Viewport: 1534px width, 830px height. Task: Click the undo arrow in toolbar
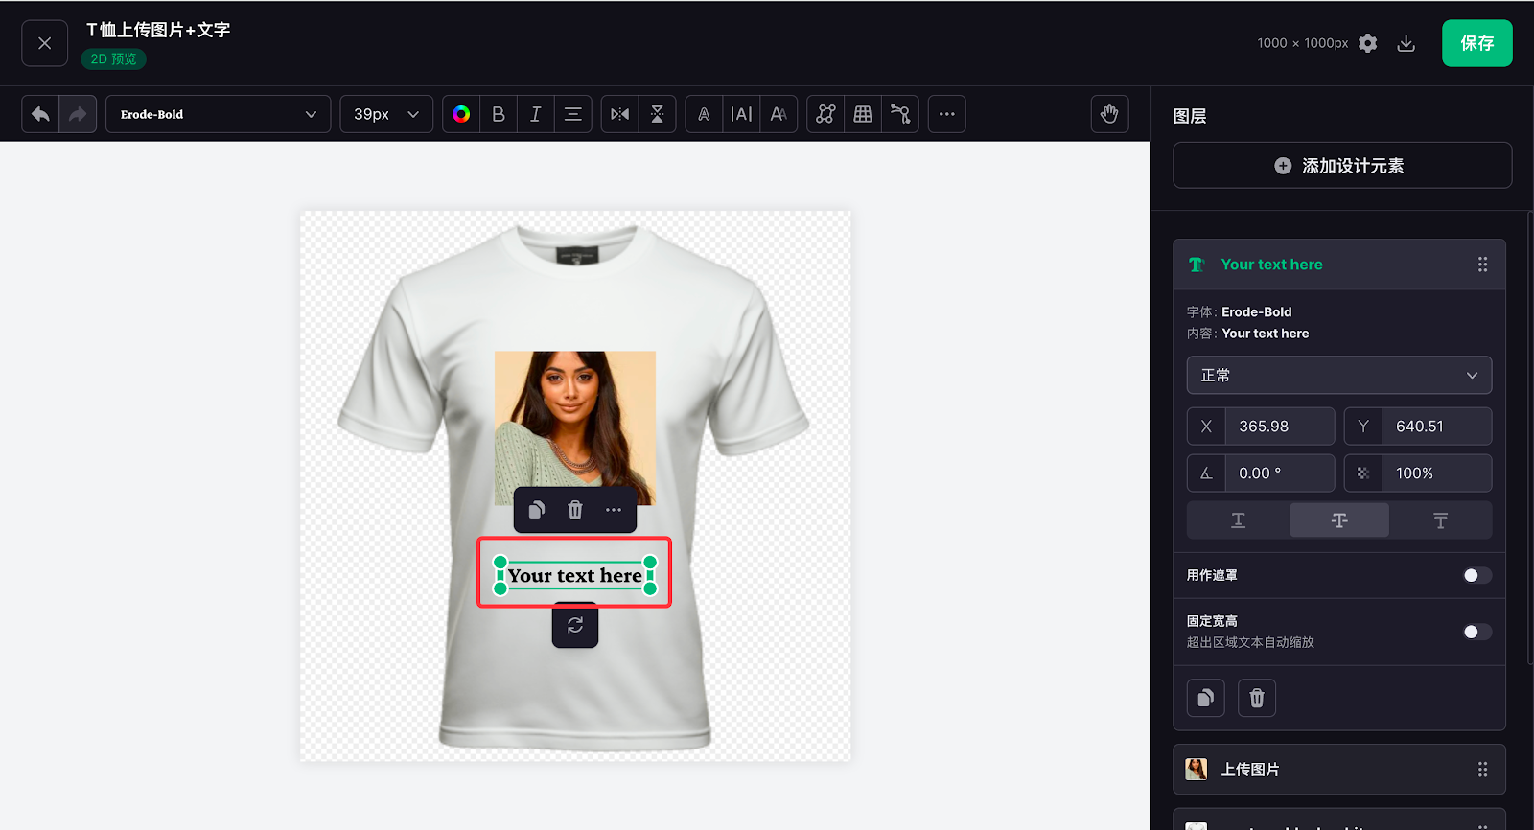click(x=40, y=114)
